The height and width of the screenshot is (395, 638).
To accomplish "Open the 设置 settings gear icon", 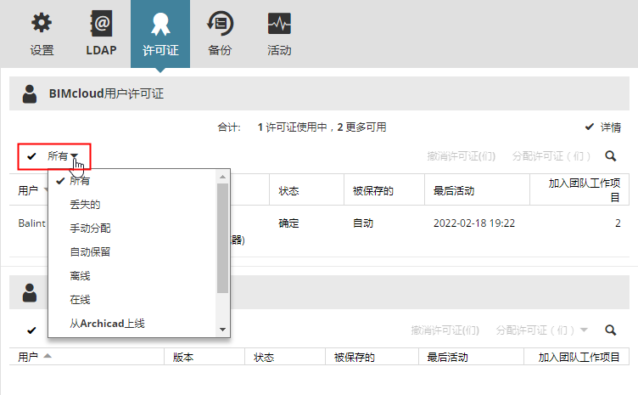I will [42, 23].
